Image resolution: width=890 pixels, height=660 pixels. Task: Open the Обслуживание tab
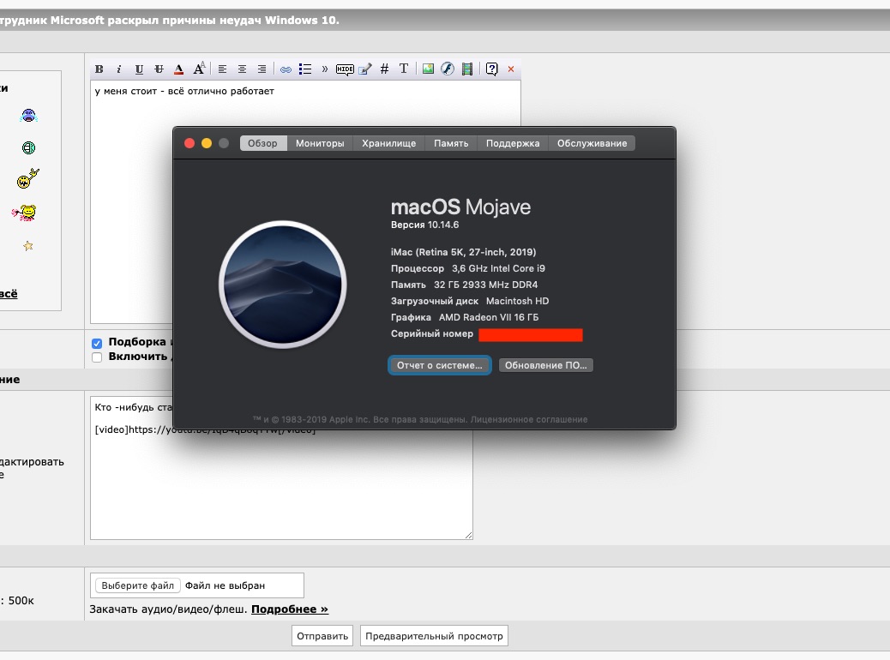point(592,144)
